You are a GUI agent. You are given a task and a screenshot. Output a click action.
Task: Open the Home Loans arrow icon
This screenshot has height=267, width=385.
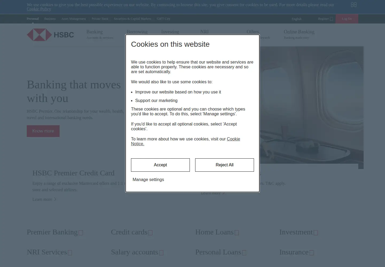[237, 233]
